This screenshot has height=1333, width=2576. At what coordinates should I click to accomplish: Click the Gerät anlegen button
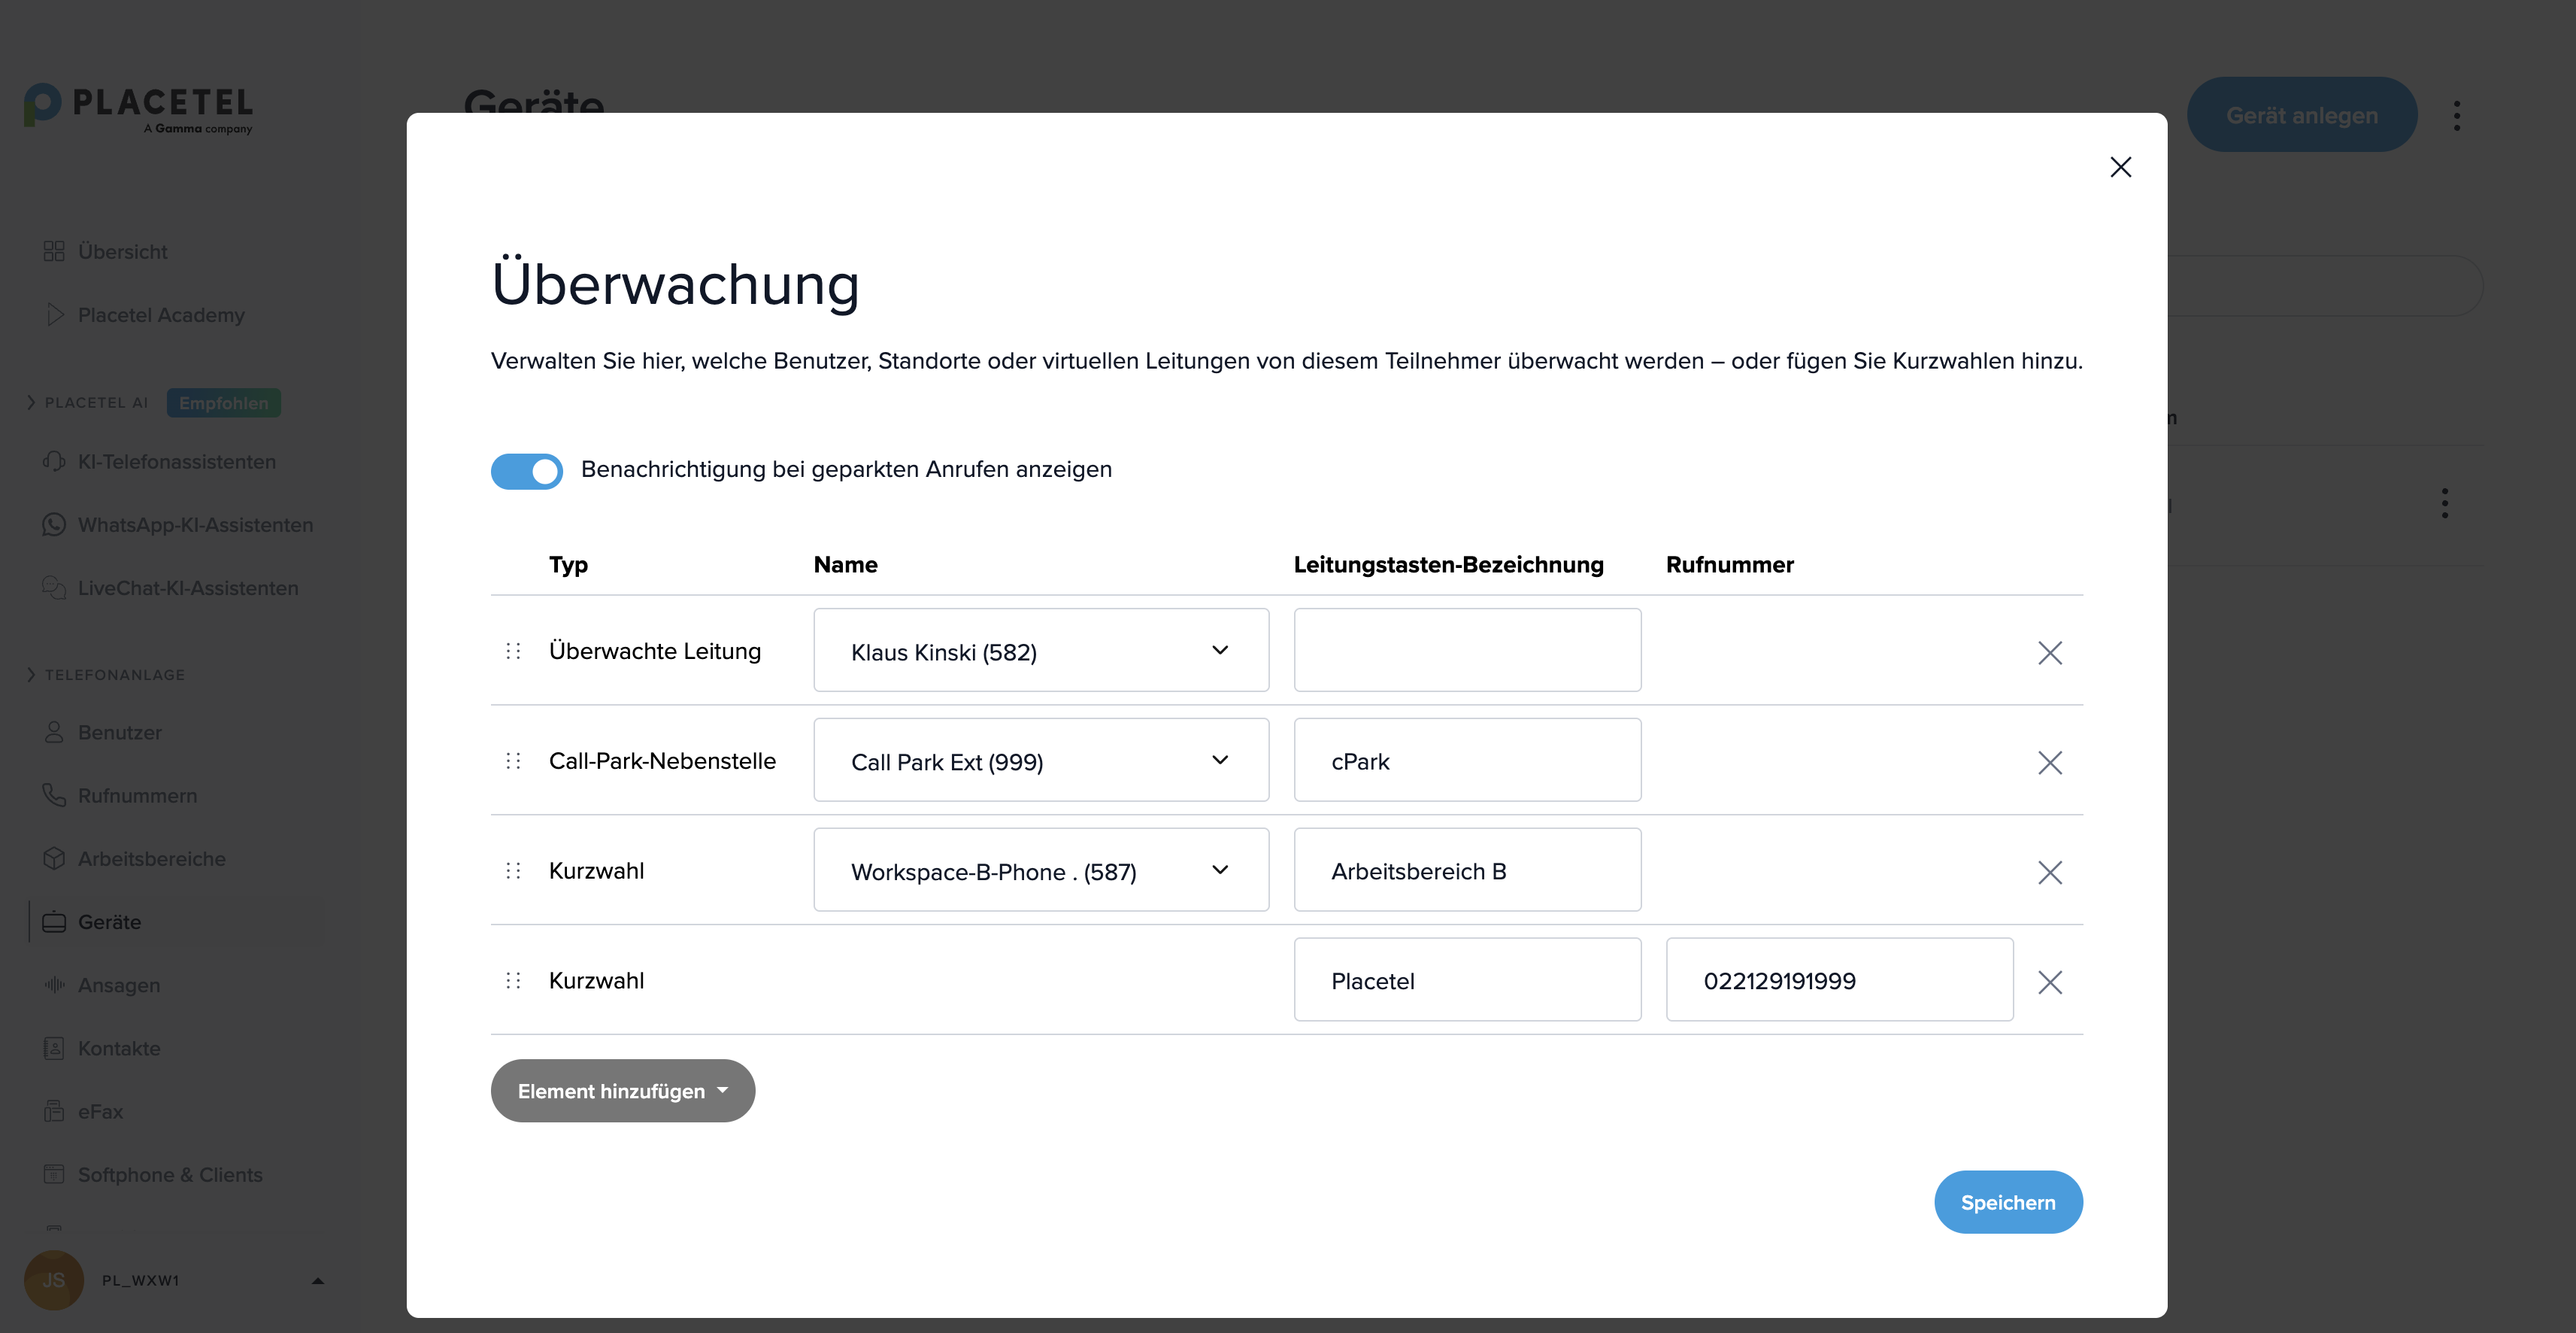point(2302,116)
